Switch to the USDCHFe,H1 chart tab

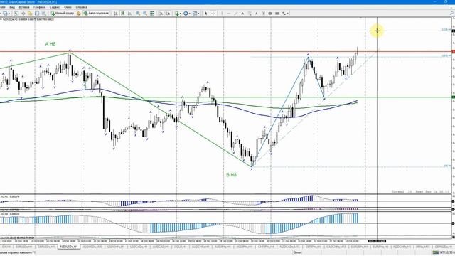(x=116, y=247)
